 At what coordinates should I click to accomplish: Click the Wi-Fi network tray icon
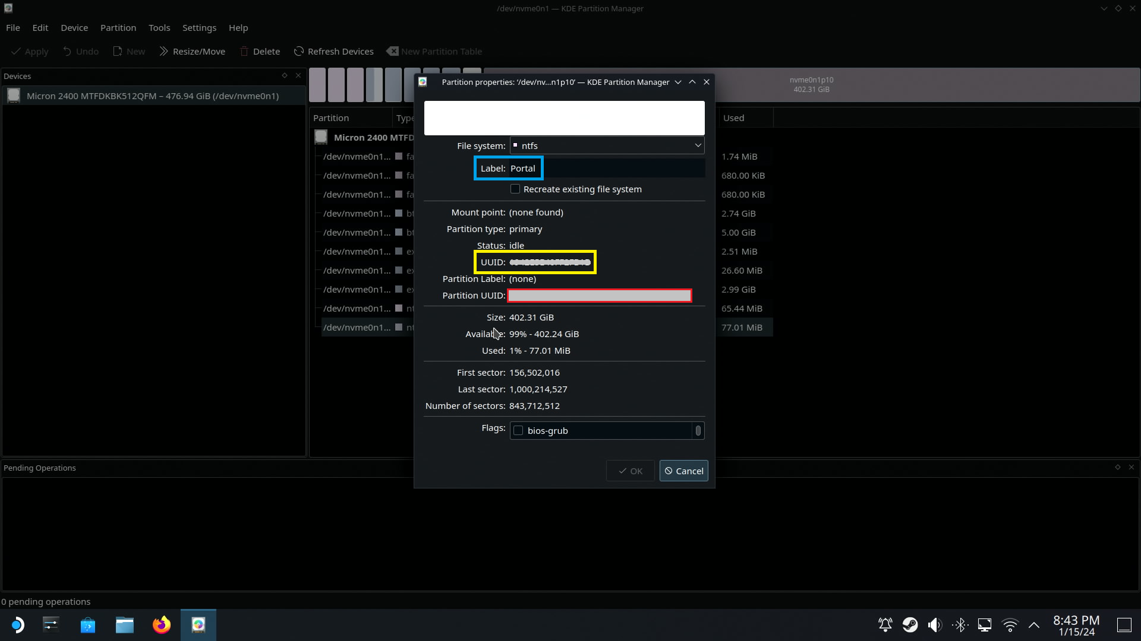pyautogui.click(x=1010, y=625)
